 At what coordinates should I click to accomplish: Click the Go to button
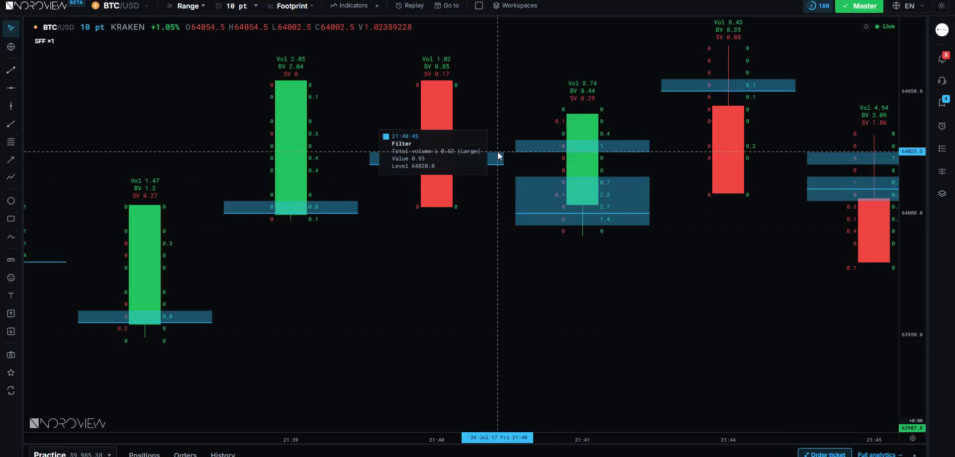[447, 5]
